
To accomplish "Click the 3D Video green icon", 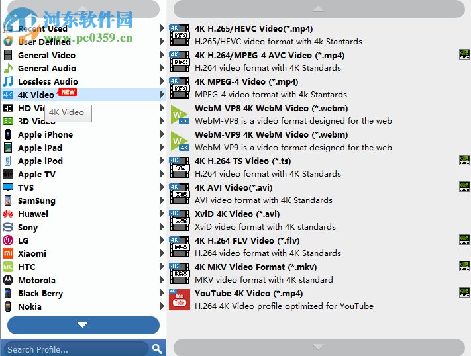I will 8,121.
